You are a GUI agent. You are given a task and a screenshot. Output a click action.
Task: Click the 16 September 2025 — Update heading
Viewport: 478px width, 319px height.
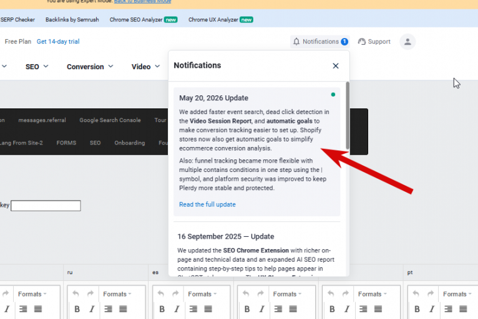[x=226, y=237]
